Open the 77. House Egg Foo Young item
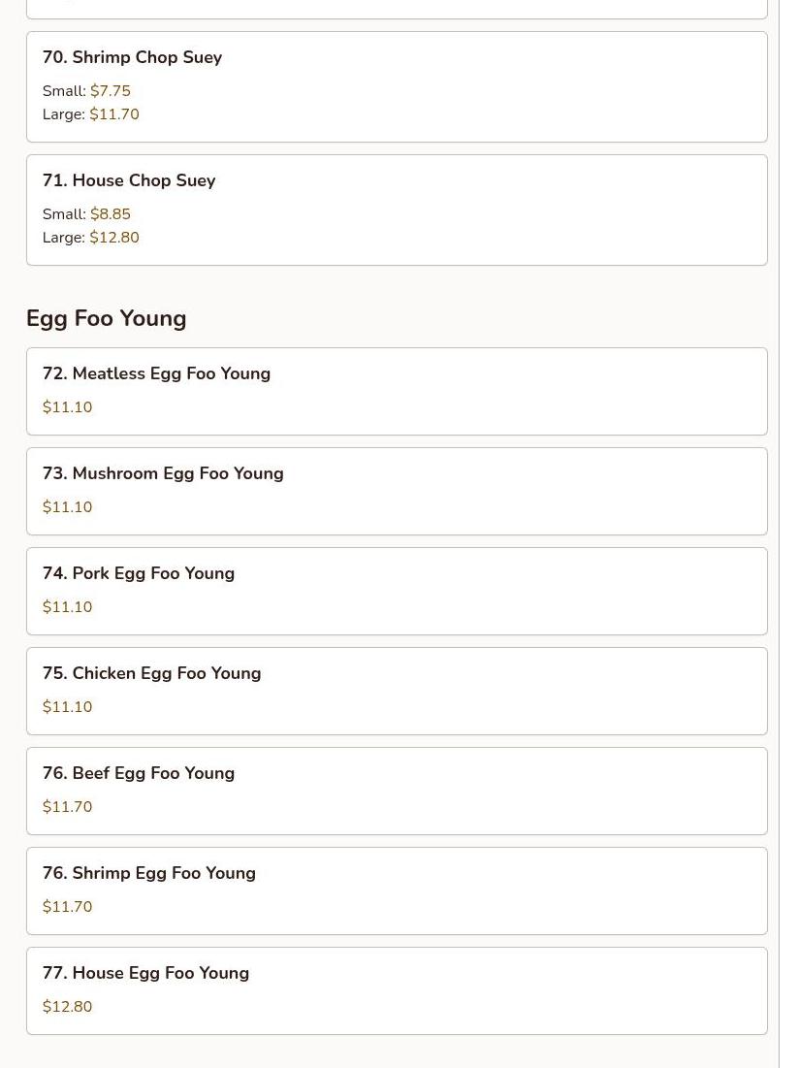The width and height of the screenshot is (799, 1068). [x=145, y=973]
